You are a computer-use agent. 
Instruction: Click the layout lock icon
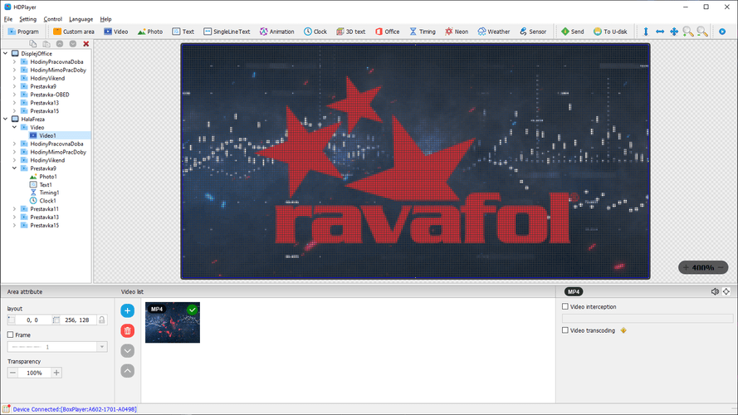pos(101,320)
